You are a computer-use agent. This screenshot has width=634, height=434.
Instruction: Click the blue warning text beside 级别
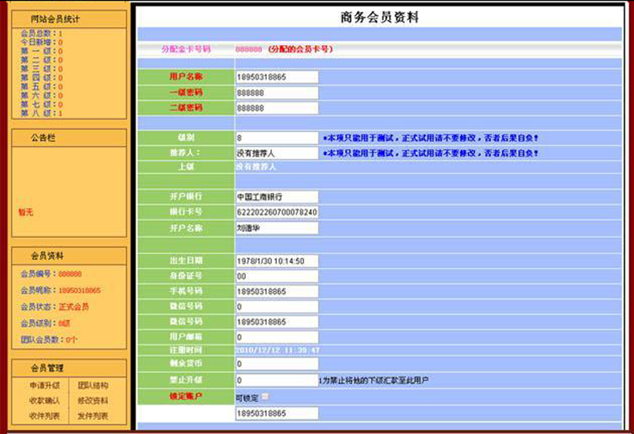pos(431,138)
